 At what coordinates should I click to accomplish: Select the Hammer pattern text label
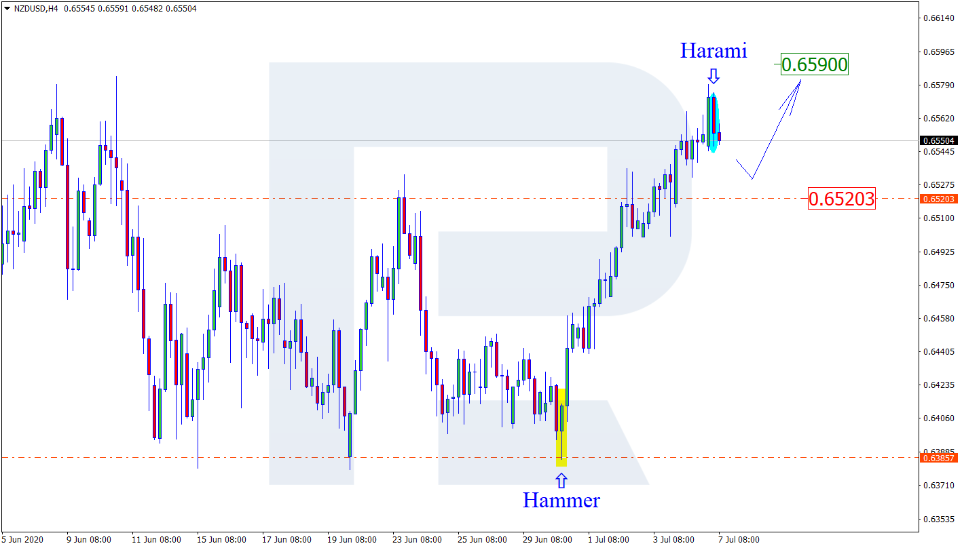pos(561,501)
